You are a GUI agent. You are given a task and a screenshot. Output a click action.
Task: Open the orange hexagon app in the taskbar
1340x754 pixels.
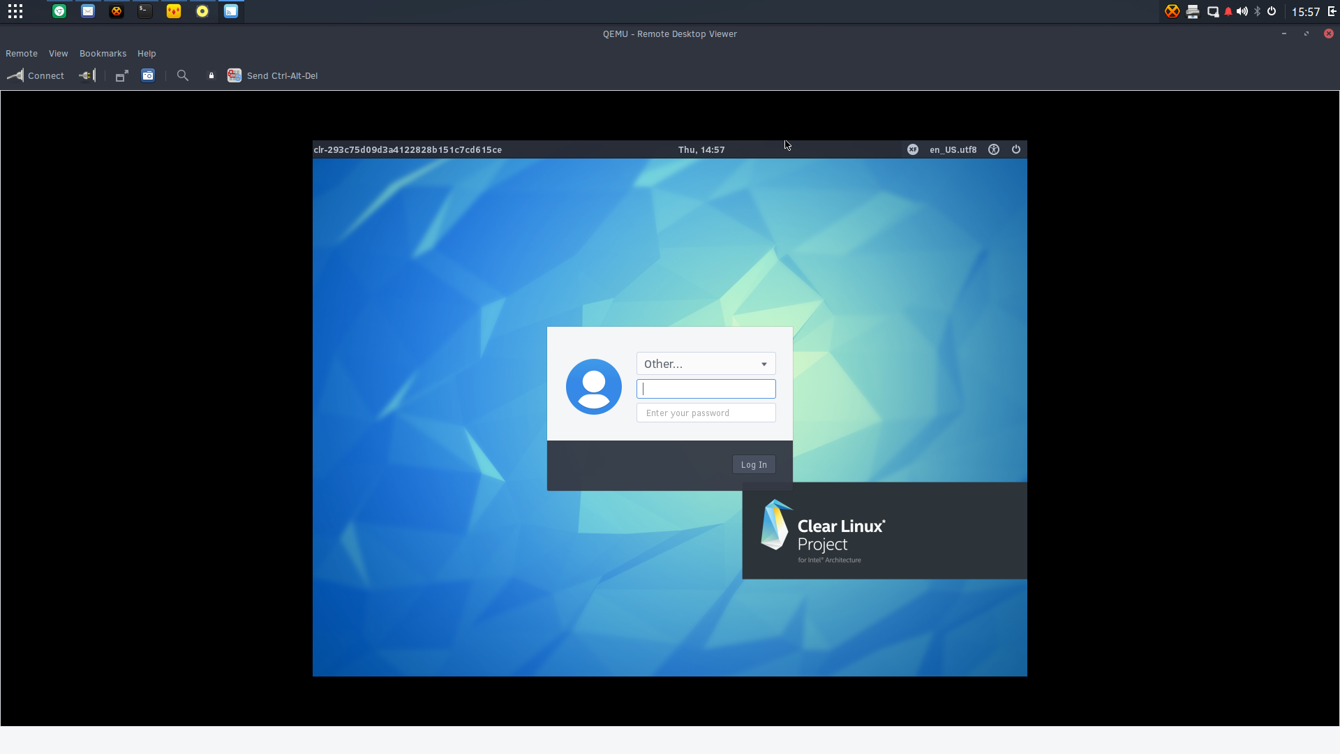point(117,11)
